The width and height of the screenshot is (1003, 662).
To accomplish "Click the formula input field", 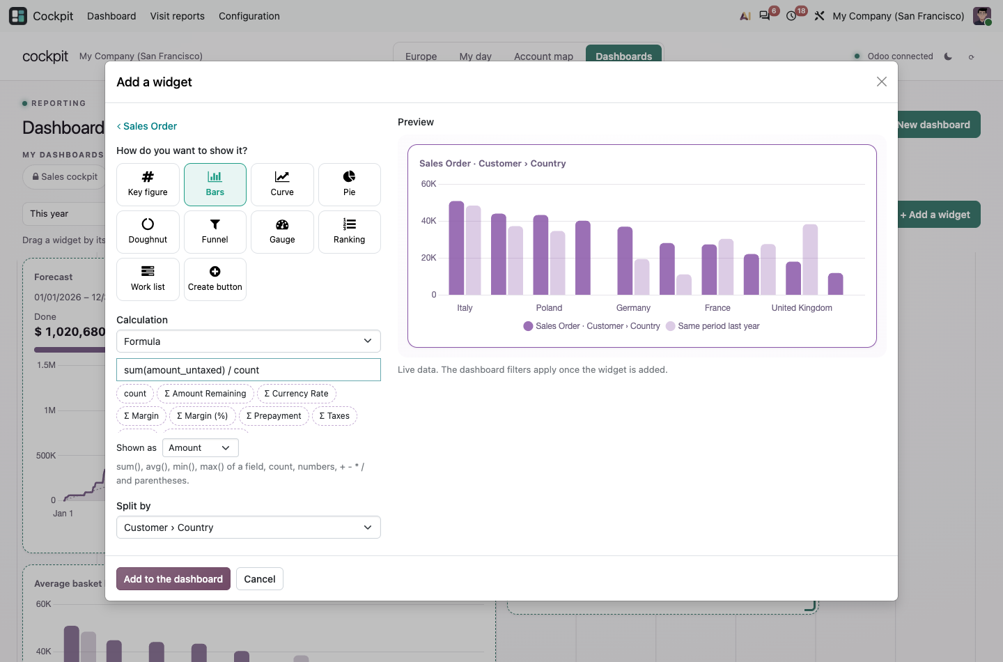I will tap(249, 370).
